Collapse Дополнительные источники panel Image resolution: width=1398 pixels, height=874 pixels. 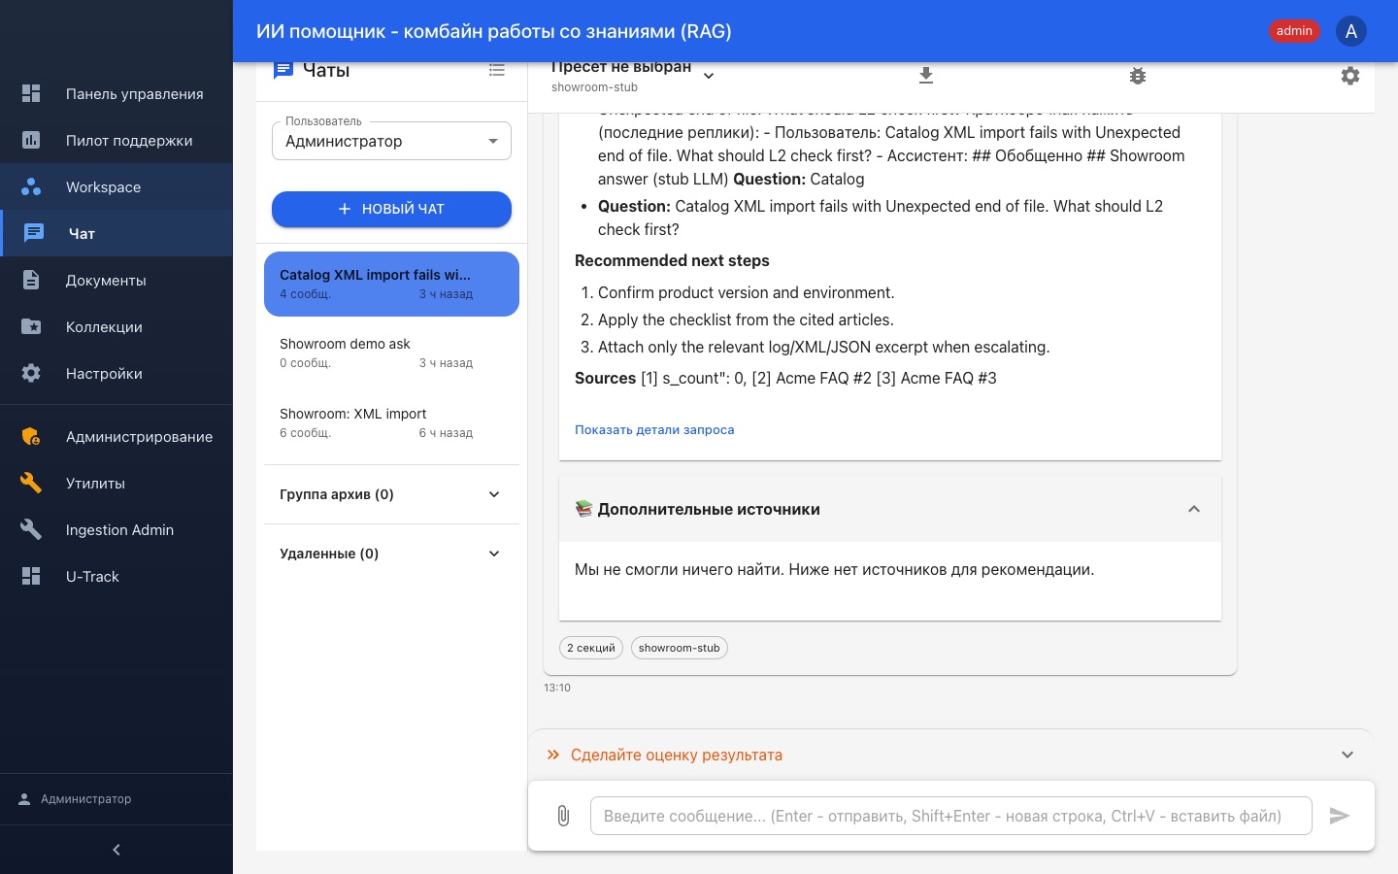[x=1194, y=509]
